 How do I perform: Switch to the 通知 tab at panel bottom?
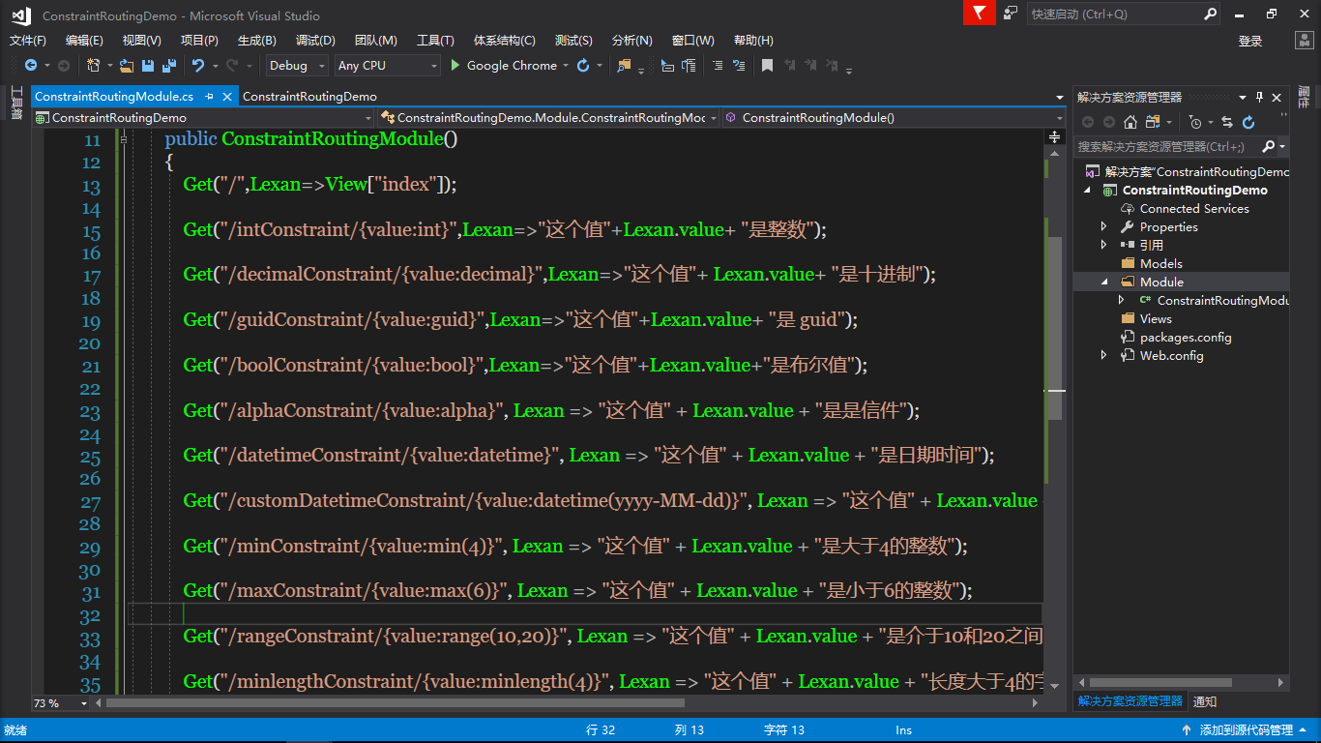pyautogui.click(x=1205, y=701)
